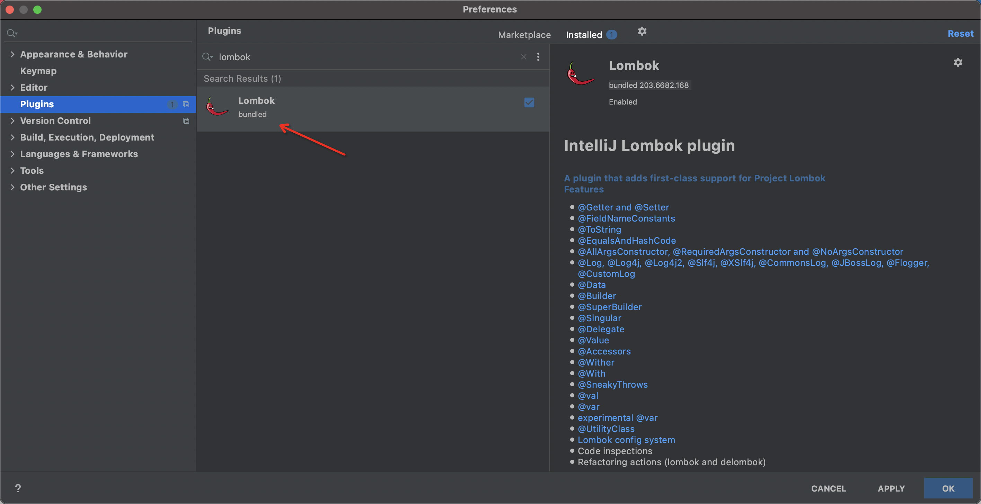Open the plugin search options three-dot menu
981x504 pixels.
[538, 57]
